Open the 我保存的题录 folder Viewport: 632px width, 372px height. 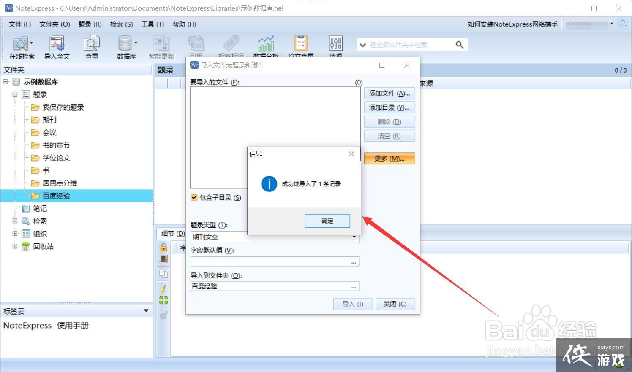(x=63, y=107)
